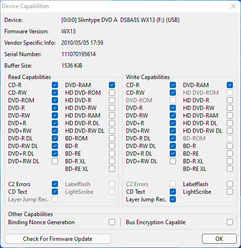
Task: Toggle Write BD-RE XL checkbox
Action: point(230,169)
